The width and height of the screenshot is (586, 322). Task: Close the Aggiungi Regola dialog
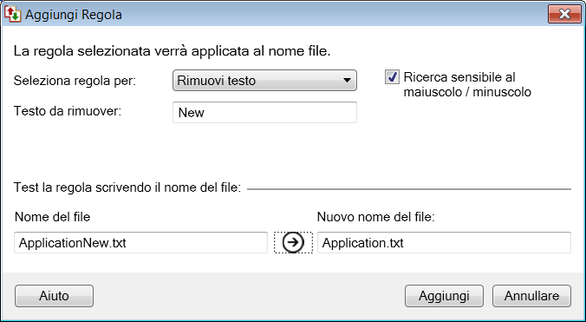564,14
